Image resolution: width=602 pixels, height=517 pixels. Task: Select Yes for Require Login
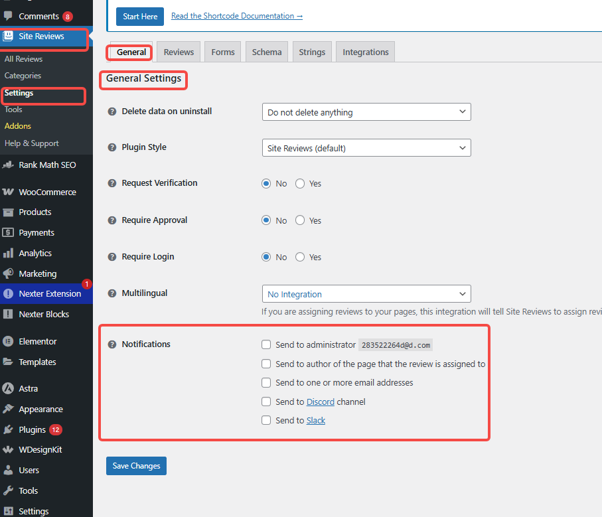[300, 257]
